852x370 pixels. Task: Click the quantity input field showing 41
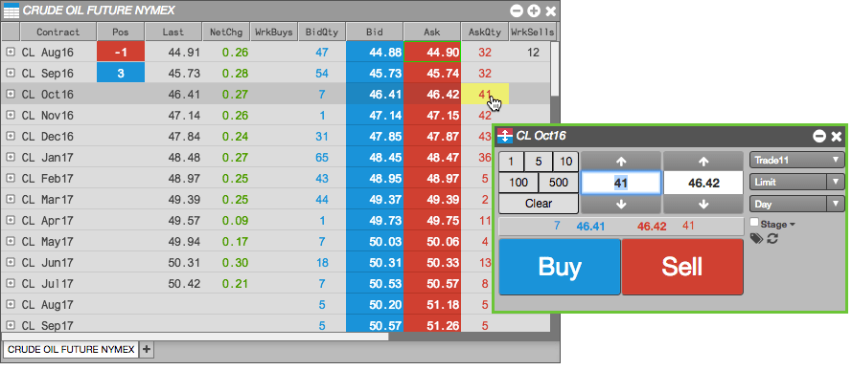pyautogui.click(x=621, y=184)
